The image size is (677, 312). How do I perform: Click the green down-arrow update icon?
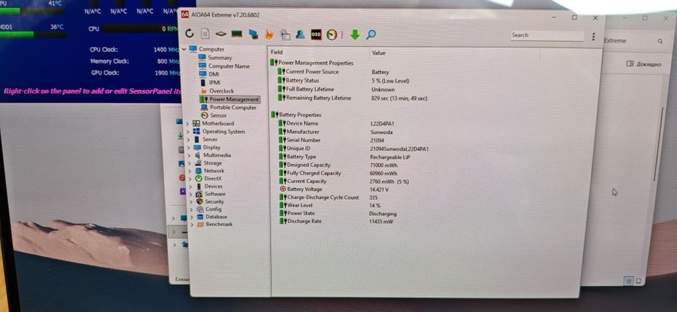[355, 35]
